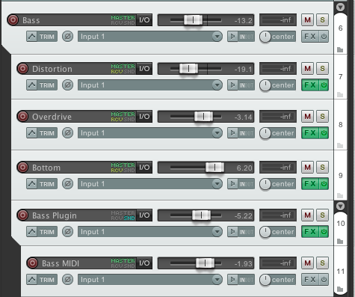Click the Overdrive volume value -3.14
Image resolution: width=355 pixels, height=297 pixels.
(x=244, y=117)
